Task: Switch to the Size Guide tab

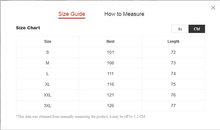Action: (72, 14)
